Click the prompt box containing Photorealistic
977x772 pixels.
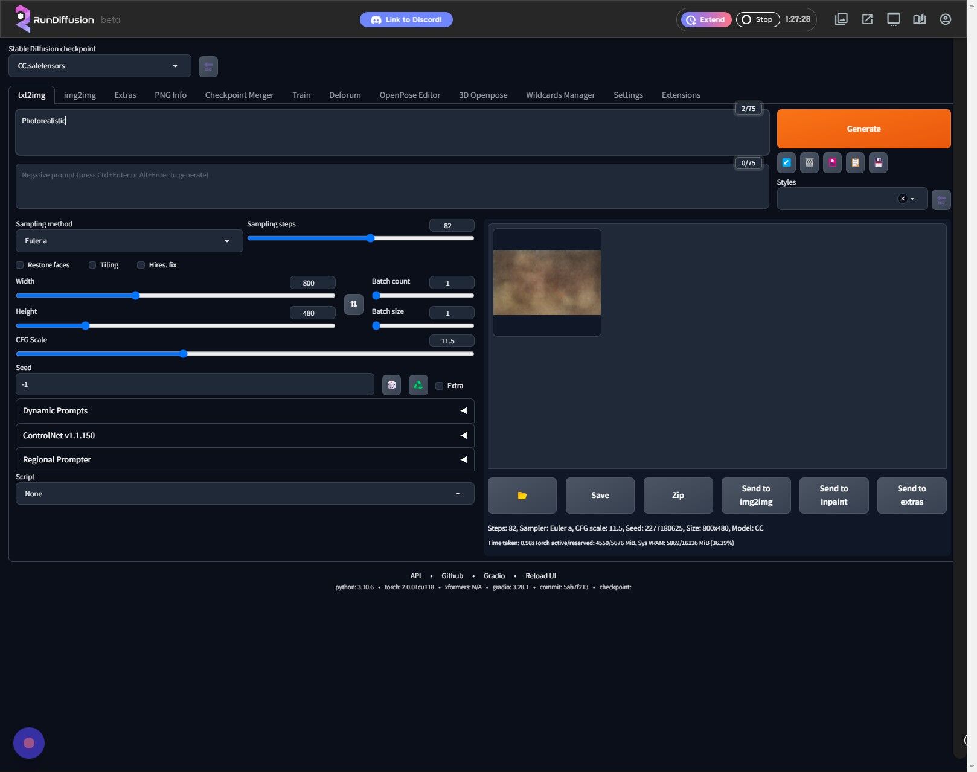pyautogui.click(x=392, y=132)
